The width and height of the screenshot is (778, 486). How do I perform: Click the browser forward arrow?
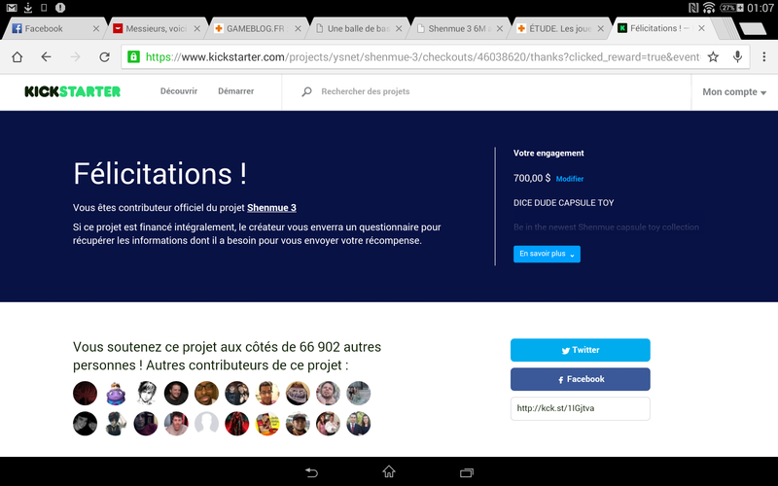coord(76,57)
